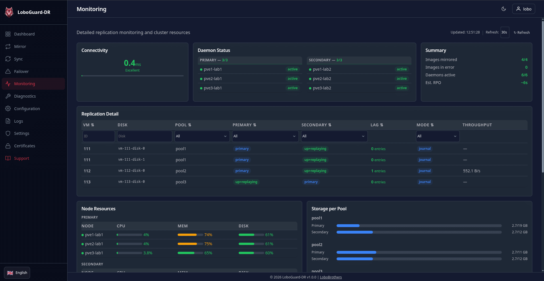The height and width of the screenshot is (281, 544).
Task: Open the PRIMARY filter dropdown
Action: [x=265, y=136]
